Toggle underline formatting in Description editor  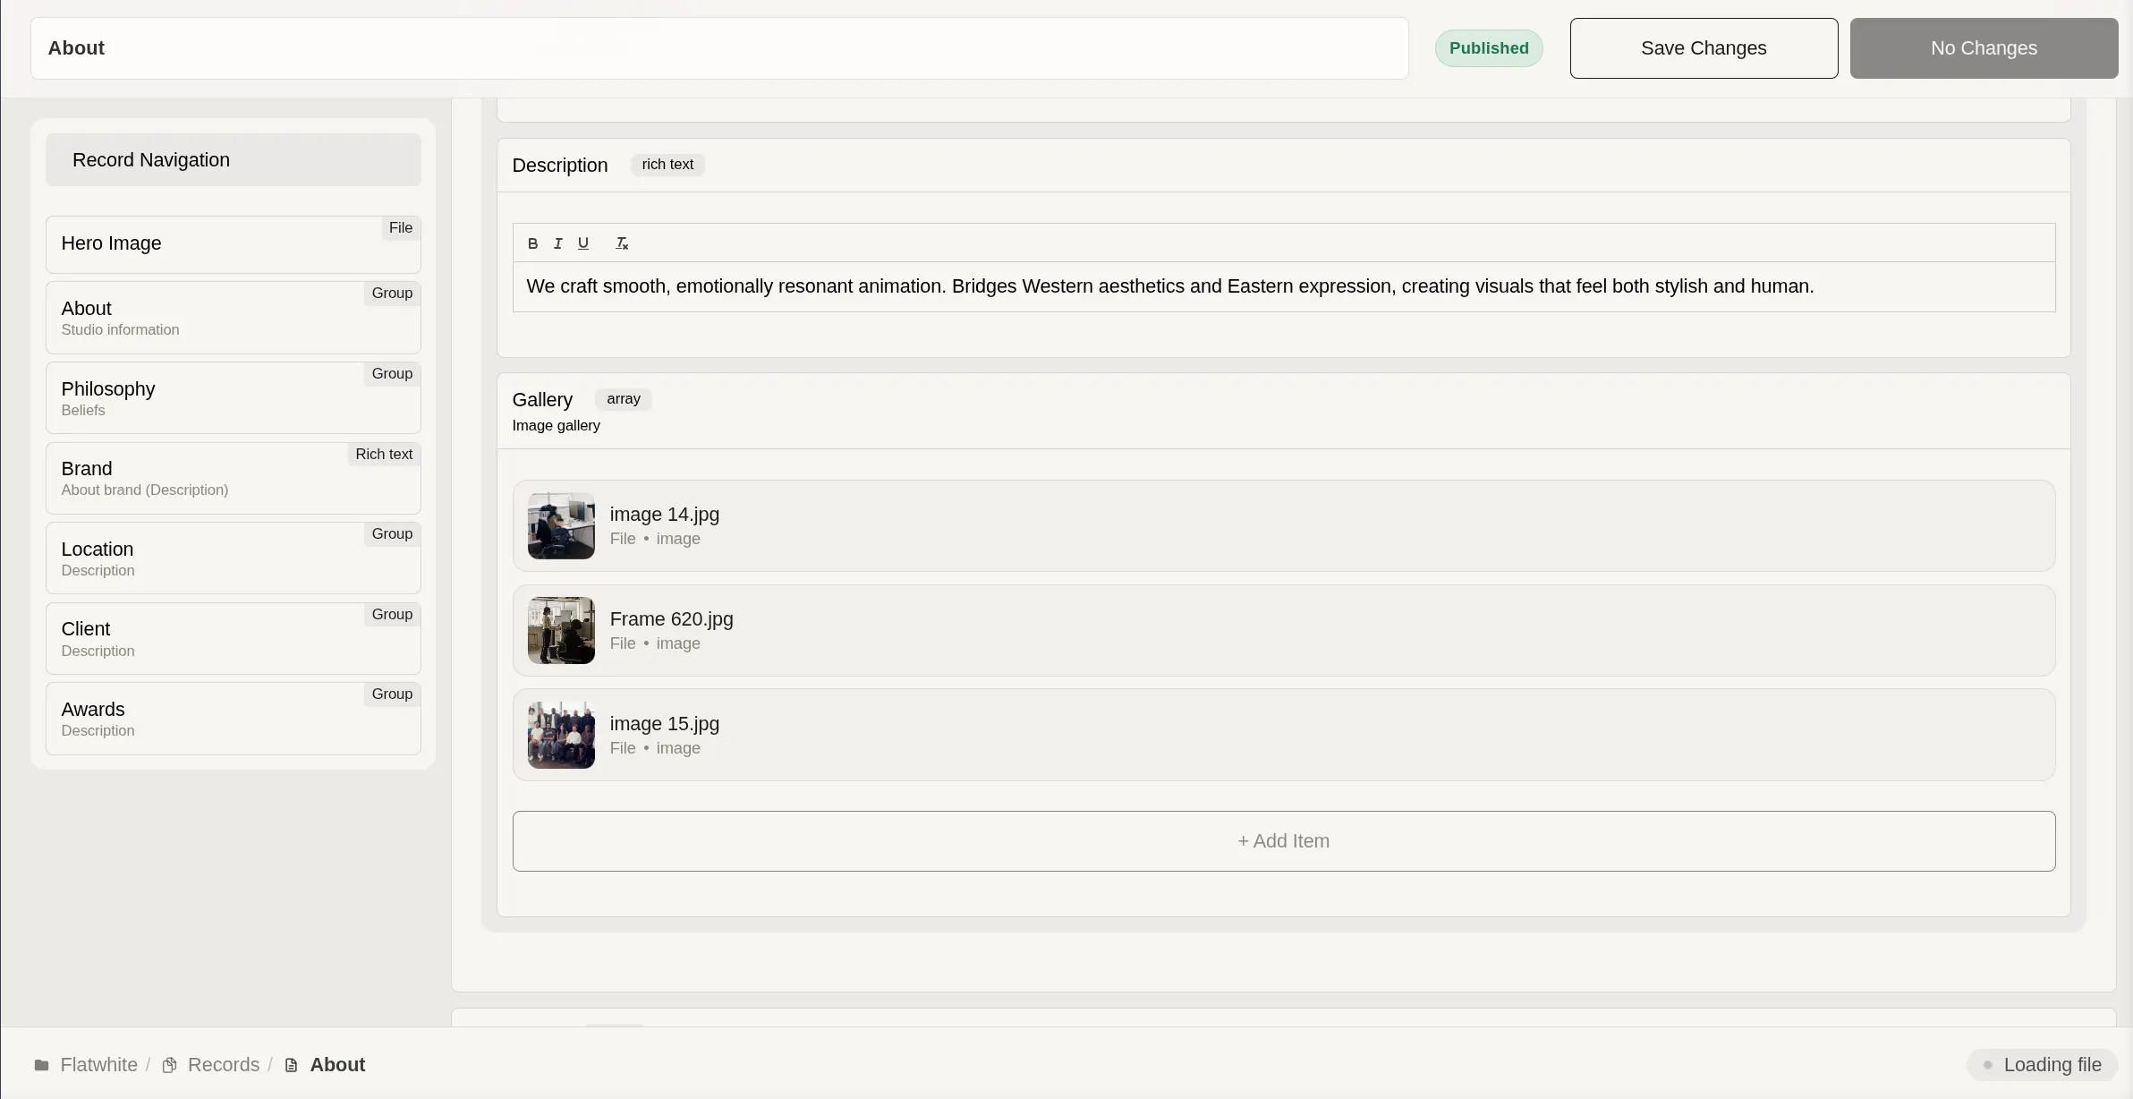583,243
